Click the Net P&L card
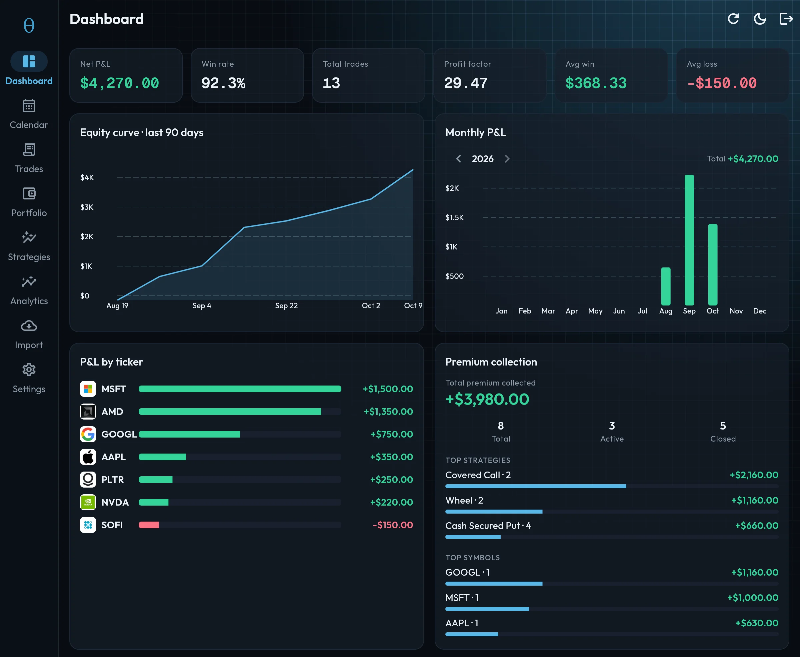 tap(126, 75)
